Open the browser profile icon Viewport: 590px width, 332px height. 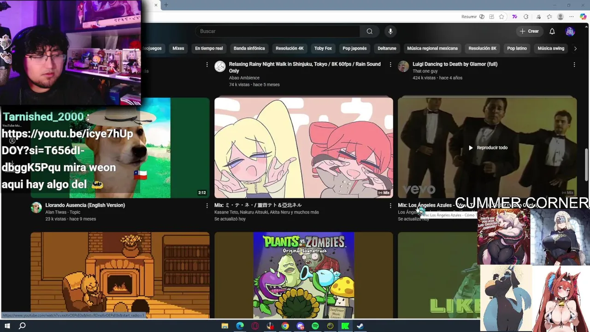560,17
